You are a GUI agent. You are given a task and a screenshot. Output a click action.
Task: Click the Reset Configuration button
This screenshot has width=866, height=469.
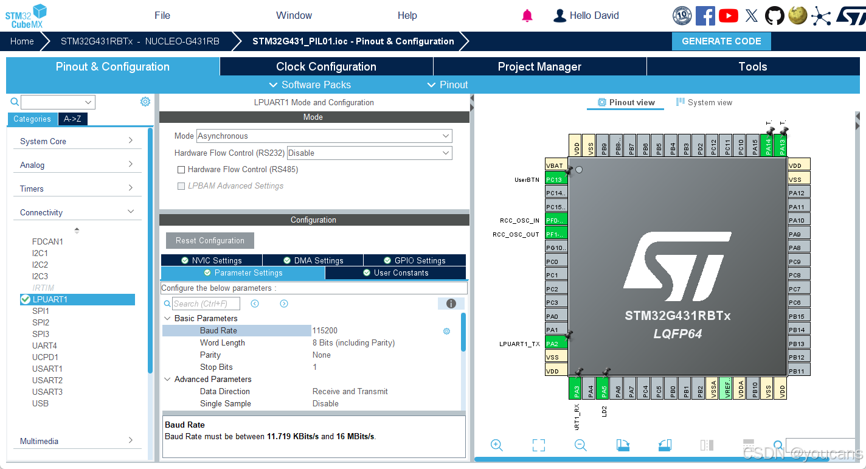(x=210, y=241)
